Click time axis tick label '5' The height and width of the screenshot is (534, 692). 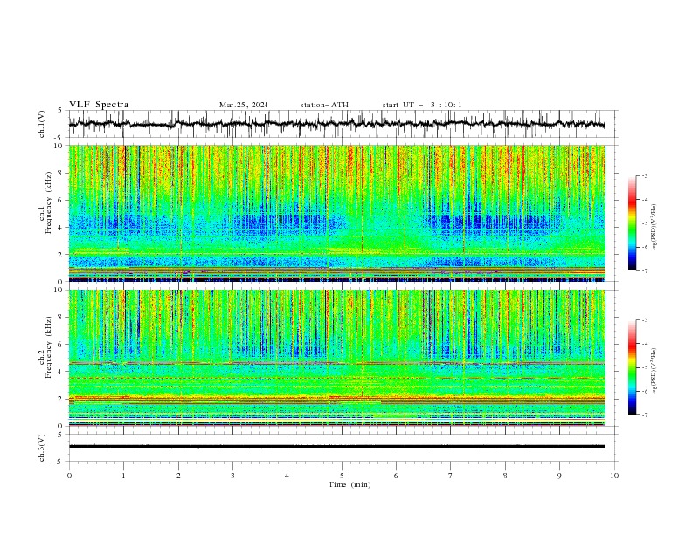click(x=342, y=476)
